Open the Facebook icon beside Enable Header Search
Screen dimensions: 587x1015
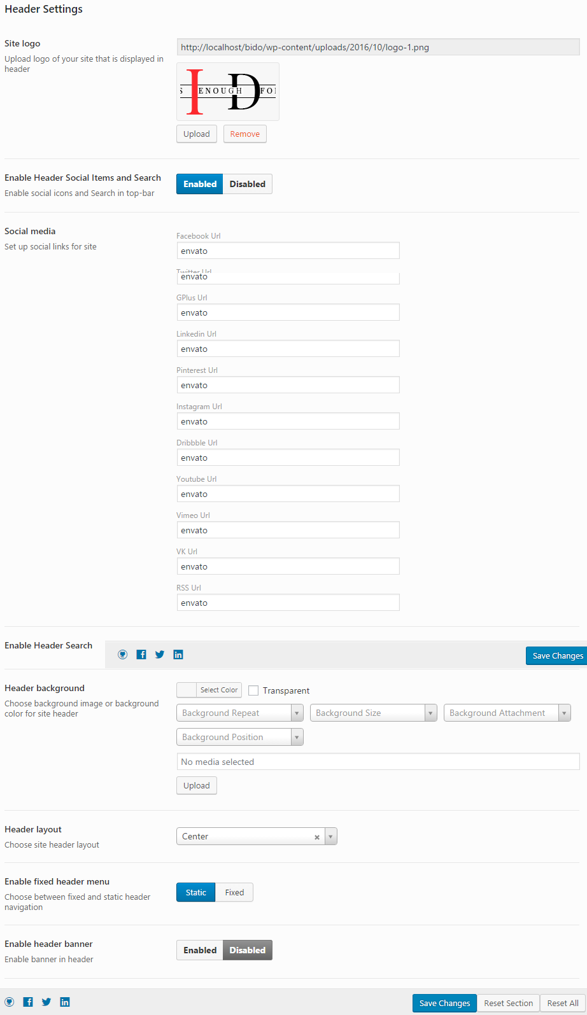coord(141,654)
